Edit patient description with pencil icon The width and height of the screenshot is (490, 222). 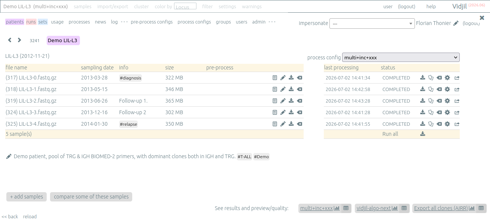9,157
